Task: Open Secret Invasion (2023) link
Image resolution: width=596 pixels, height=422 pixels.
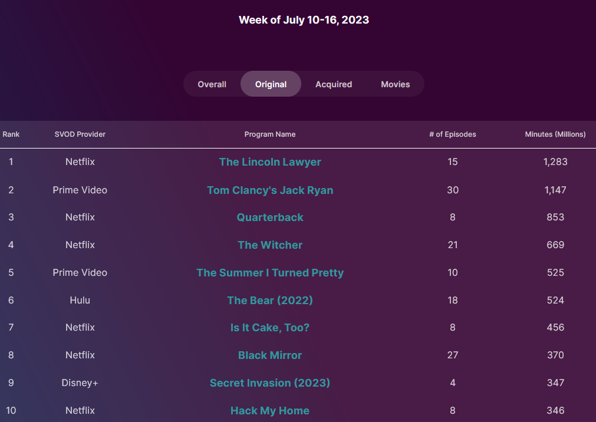Action: tap(270, 383)
